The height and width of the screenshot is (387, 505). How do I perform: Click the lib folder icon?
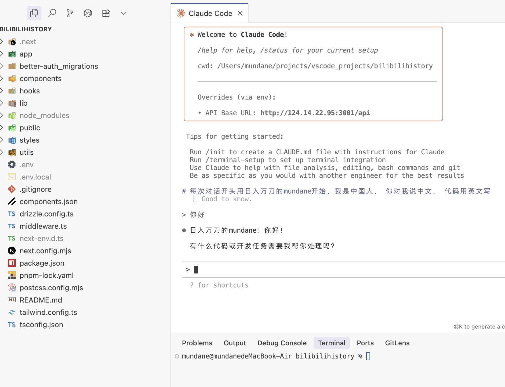point(12,103)
